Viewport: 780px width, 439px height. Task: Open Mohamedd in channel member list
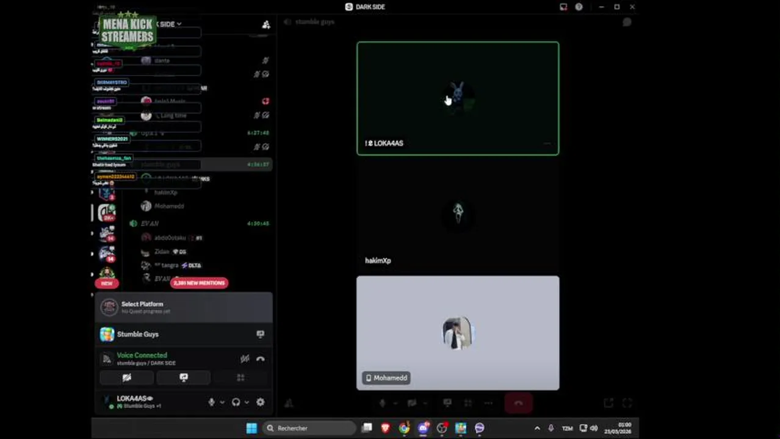[x=169, y=206]
